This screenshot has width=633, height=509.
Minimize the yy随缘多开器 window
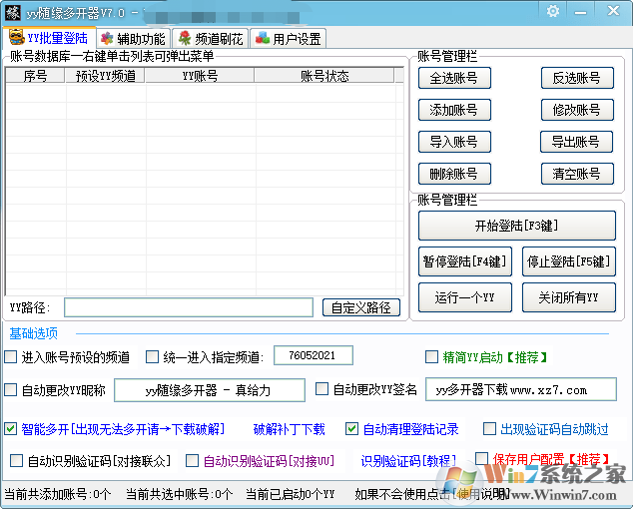pyautogui.click(x=582, y=11)
